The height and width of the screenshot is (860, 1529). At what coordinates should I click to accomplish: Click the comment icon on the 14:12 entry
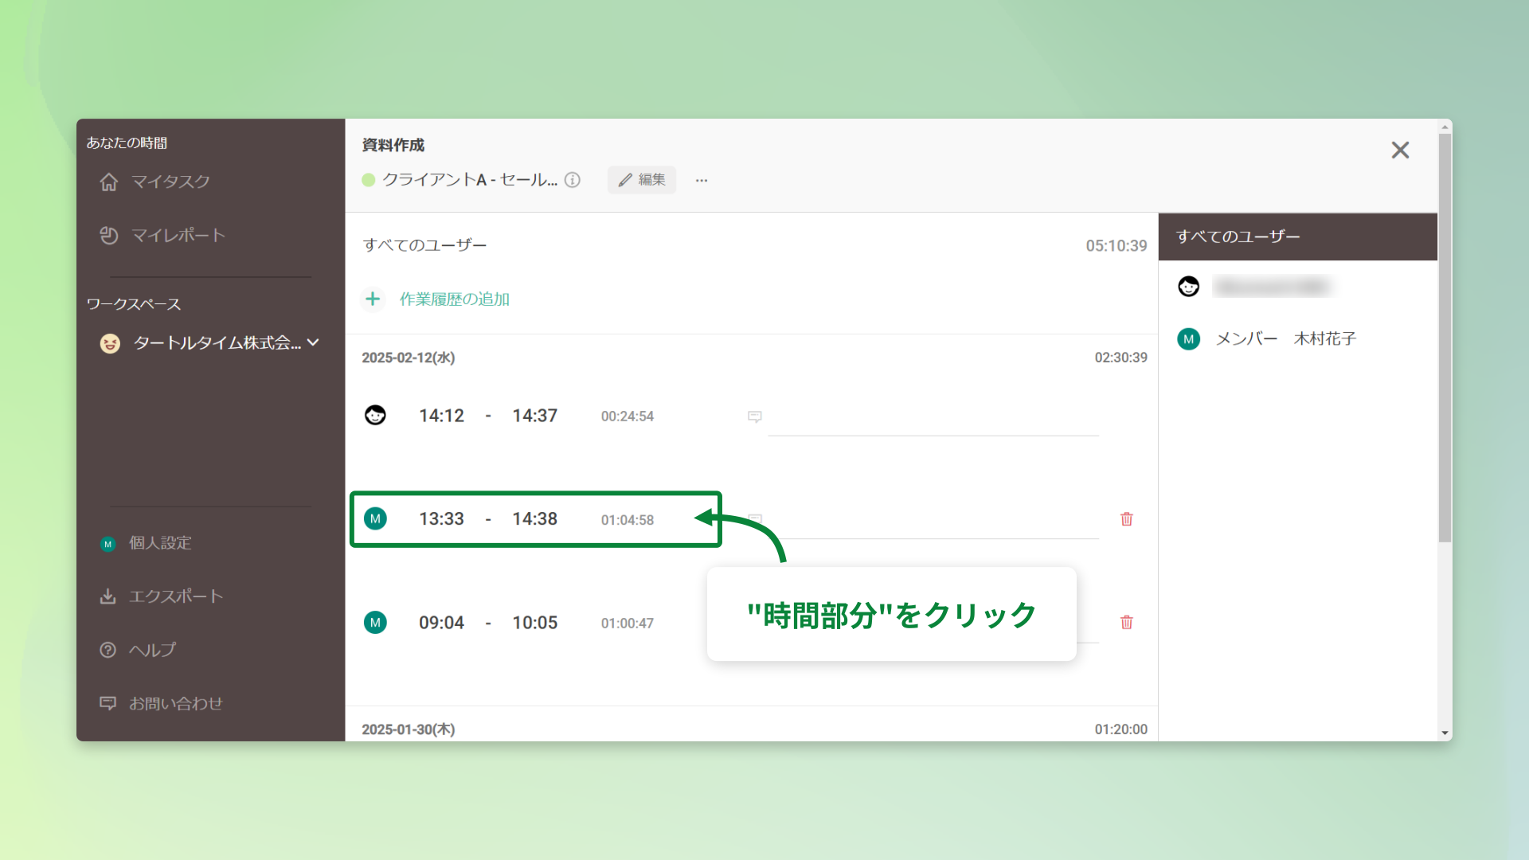pyautogui.click(x=754, y=416)
